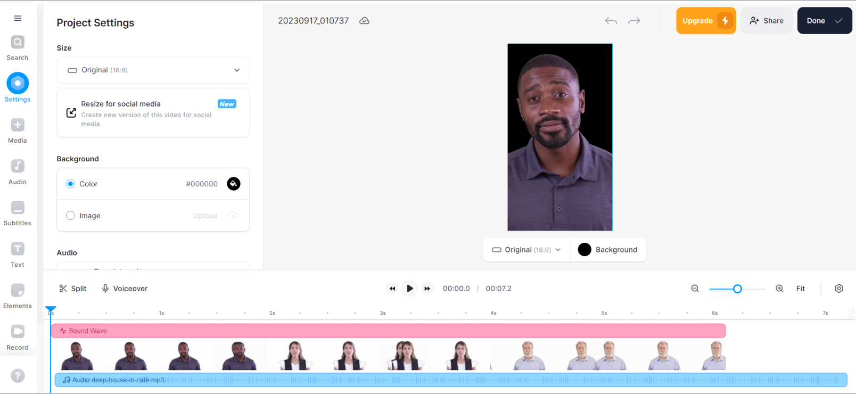
Task: Click the cloud save status icon
Action: [364, 21]
